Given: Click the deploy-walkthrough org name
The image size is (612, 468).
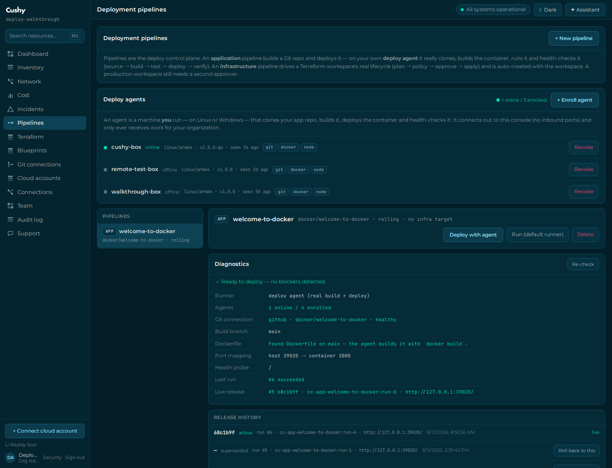Looking at the screenshot, I should tap(33, 20).
